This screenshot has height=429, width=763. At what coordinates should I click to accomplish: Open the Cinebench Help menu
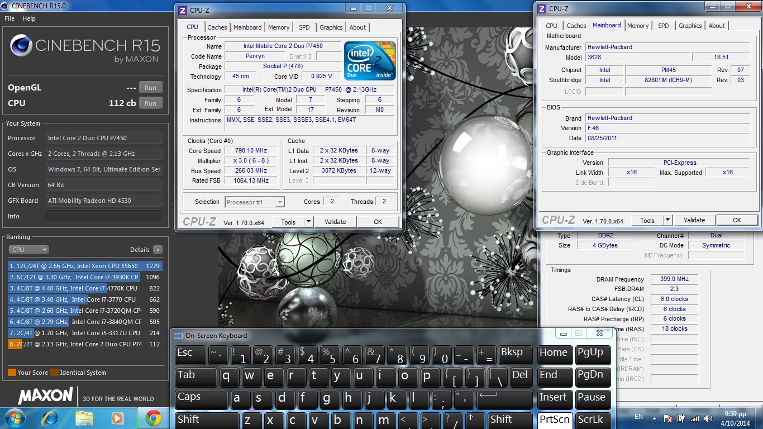(x=29, y=18)
